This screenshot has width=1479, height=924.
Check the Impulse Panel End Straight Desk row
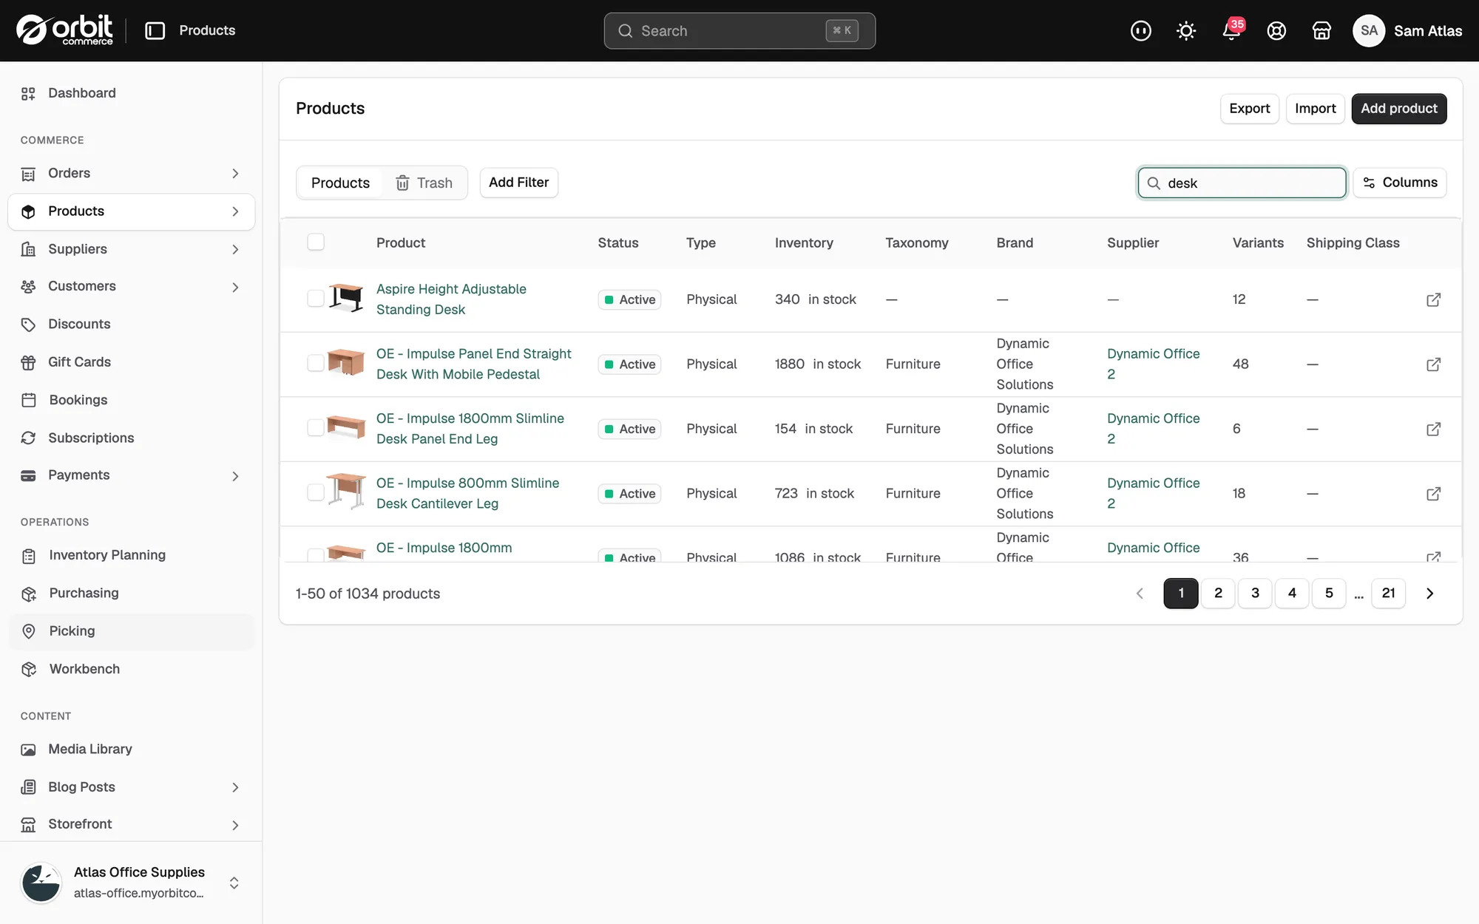(x=316, y=363)
